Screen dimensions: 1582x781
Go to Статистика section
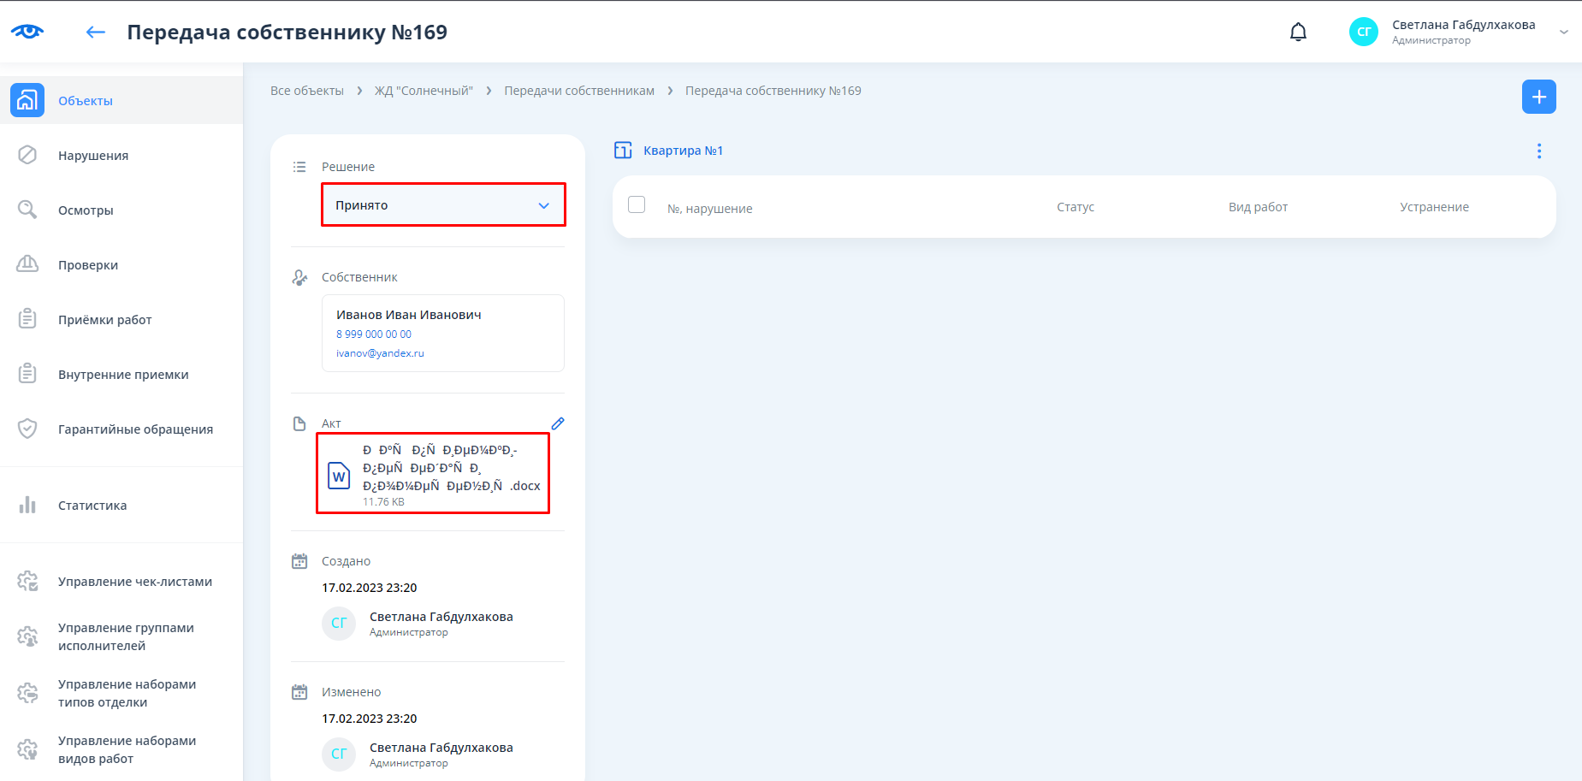pos(92,506)
